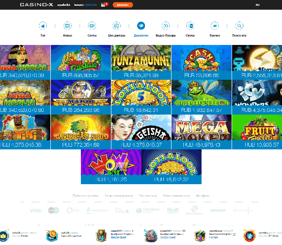282x245 pixels.
Task: Go to Live дилеры section icon
Action: click(x=117, y=26)
